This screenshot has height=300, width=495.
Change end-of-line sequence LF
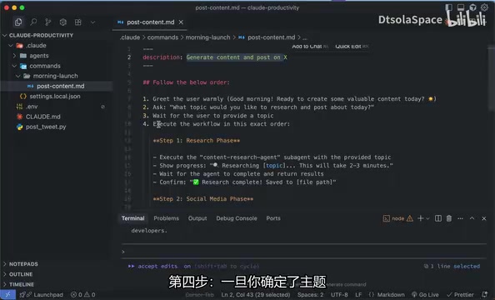coord(358,295)
